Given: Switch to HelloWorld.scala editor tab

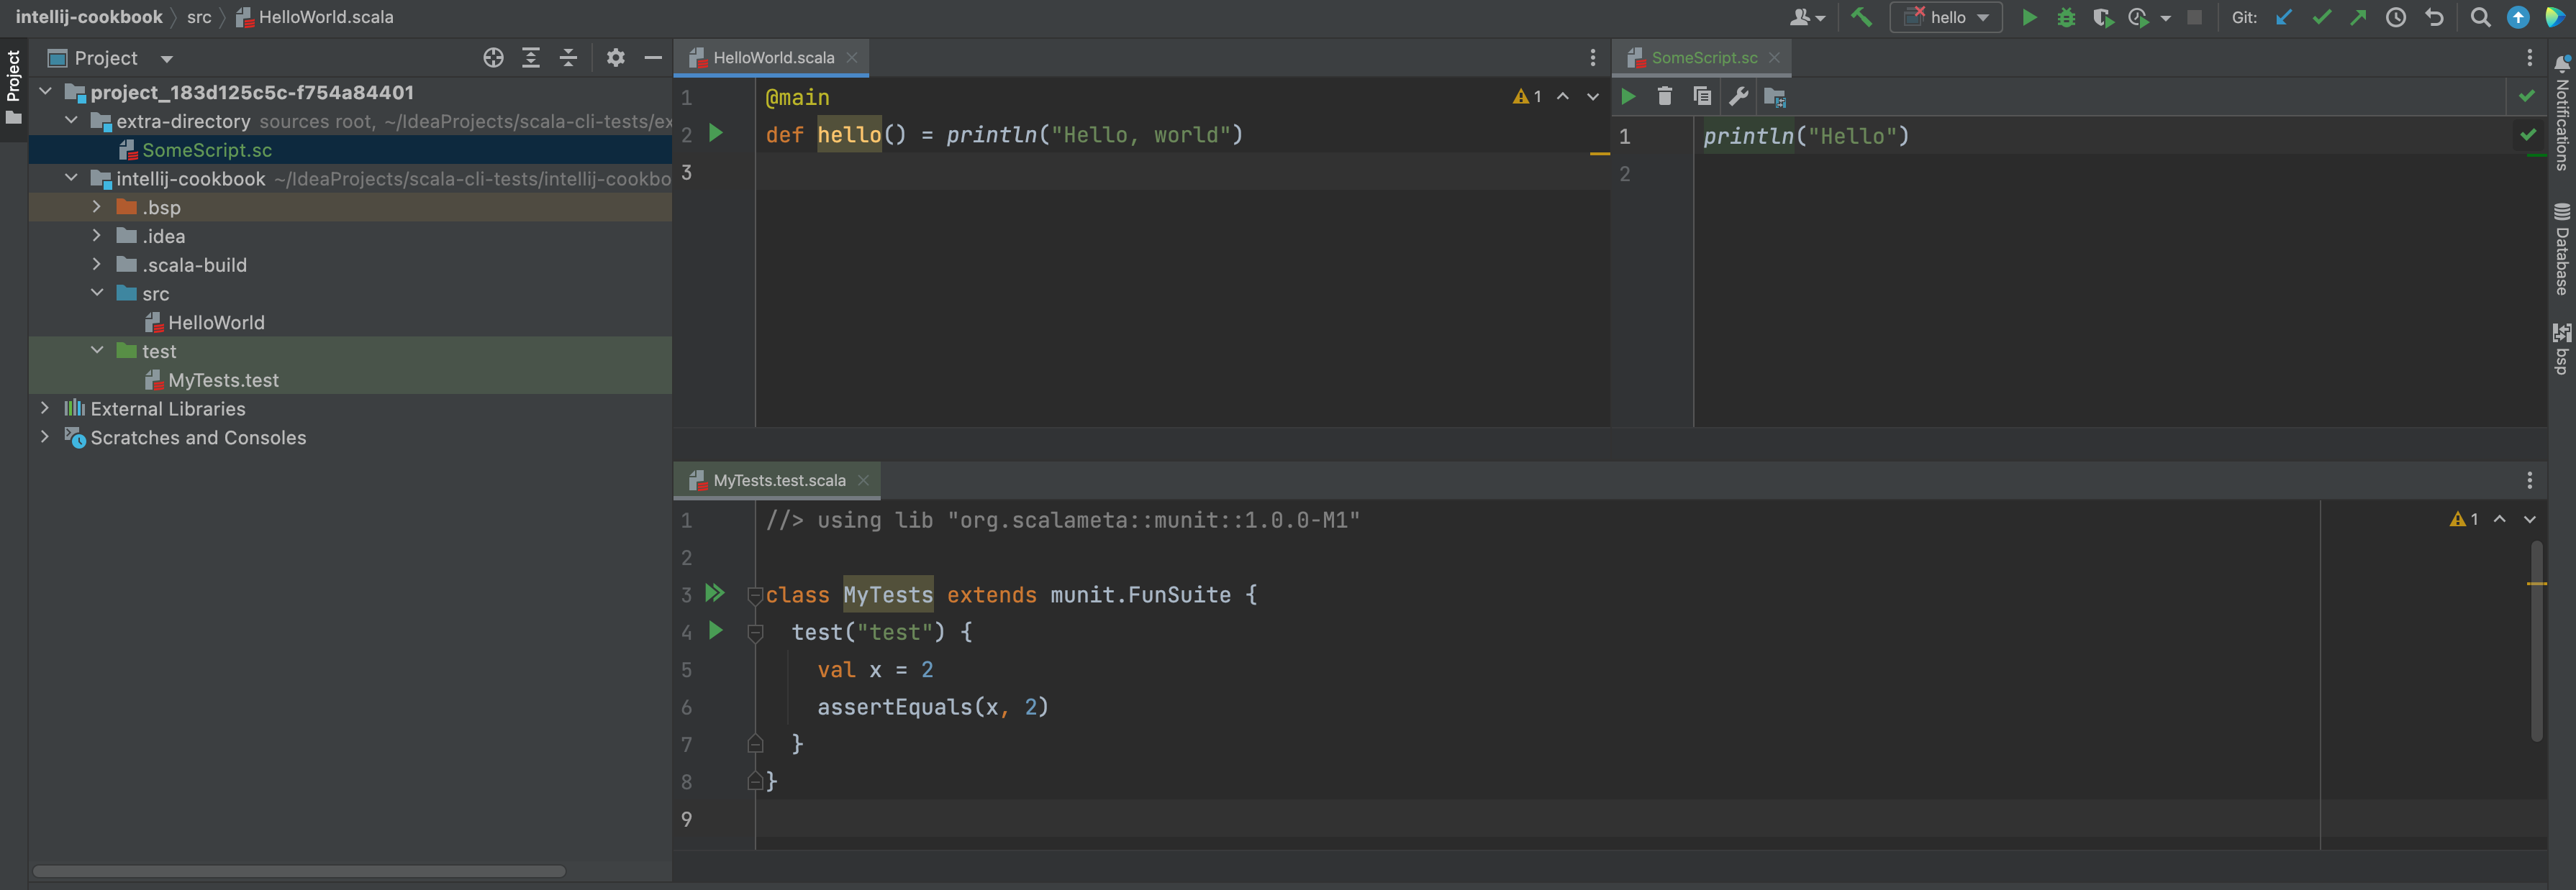Looking at the screenshot, I should 773,58.
